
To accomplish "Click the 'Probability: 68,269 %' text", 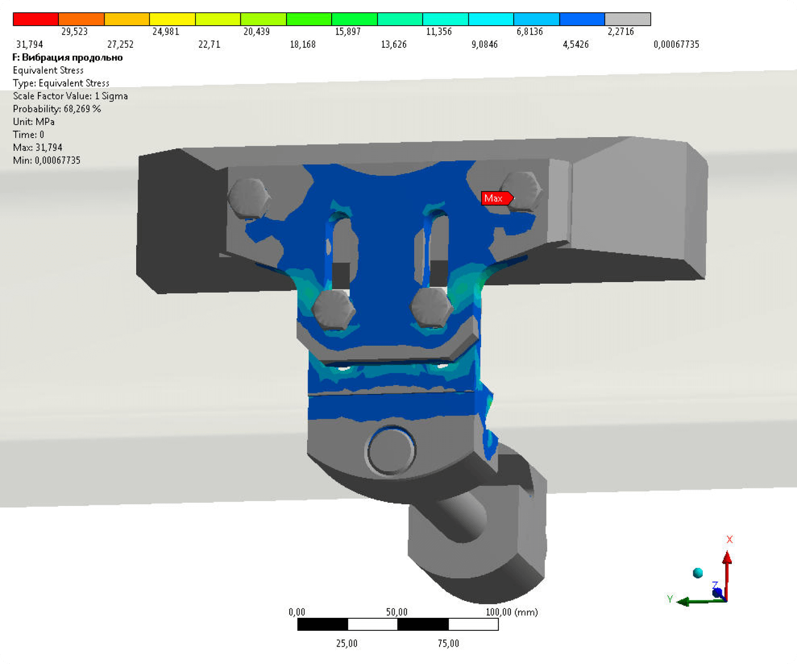I will tap(57, 109).
